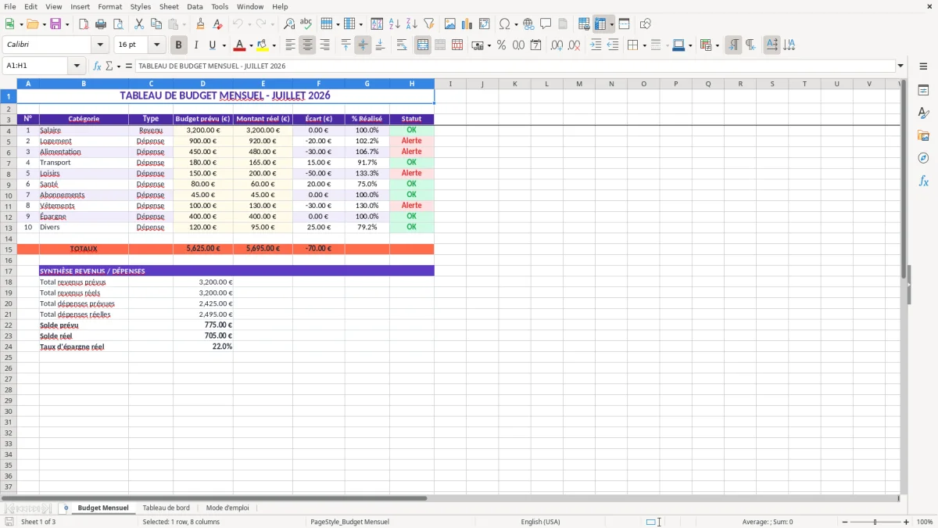
Task: Define print area icon
Action: pyautogui.click(x=584, y=24)
